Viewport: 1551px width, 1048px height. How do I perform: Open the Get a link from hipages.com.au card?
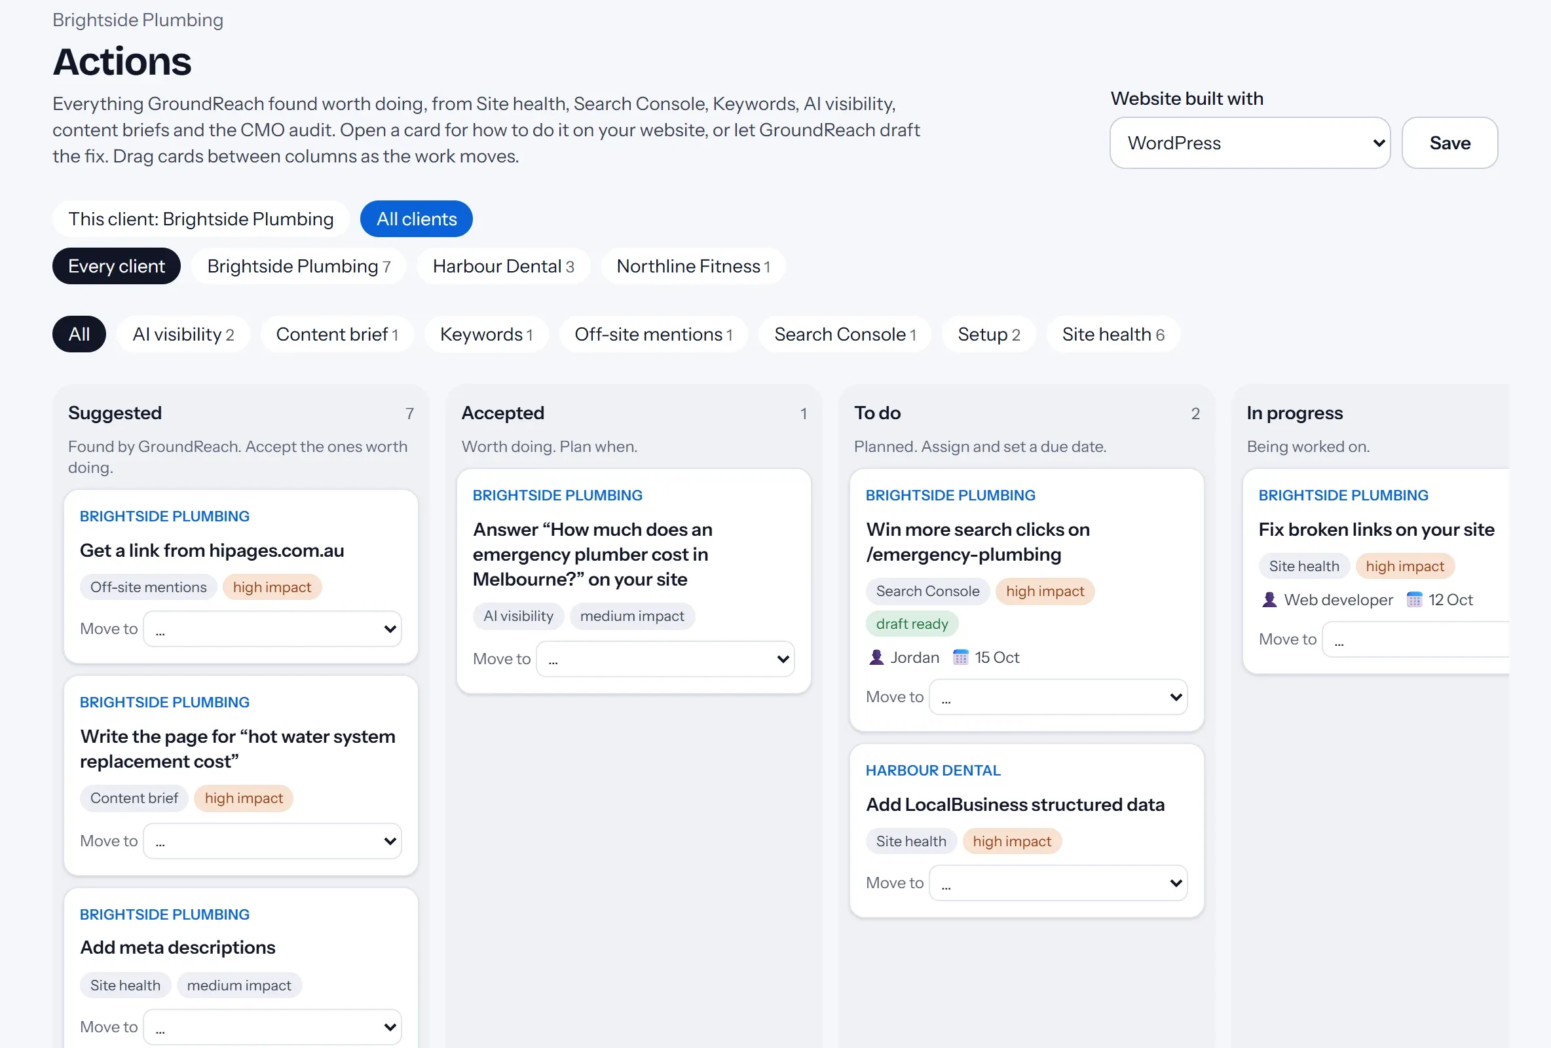212,551
